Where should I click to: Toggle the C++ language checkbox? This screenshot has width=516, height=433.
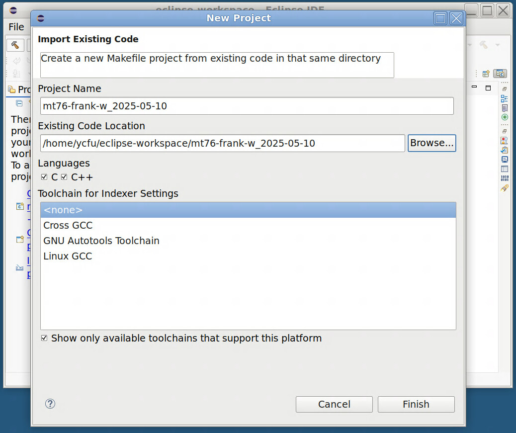point(64,177)
